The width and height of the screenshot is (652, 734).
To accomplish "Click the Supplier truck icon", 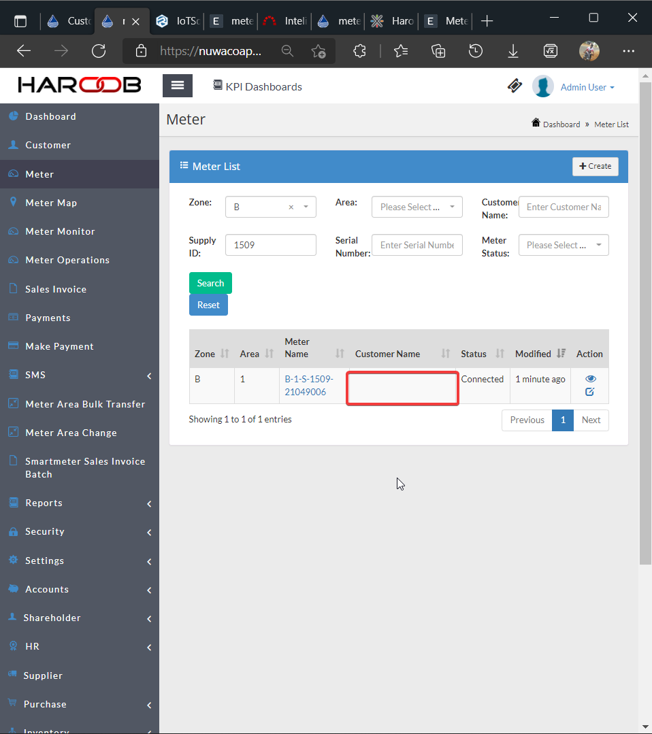I will coord(13,674).
